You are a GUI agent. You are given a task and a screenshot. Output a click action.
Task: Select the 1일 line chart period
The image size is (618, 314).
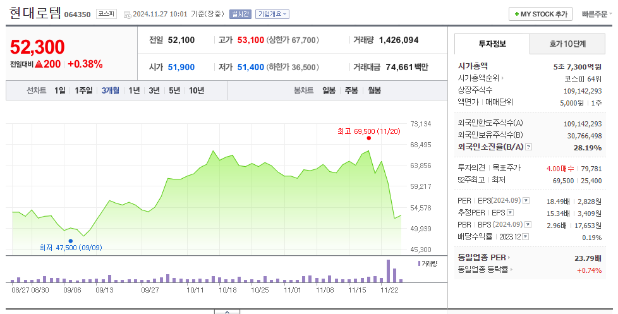point(60,90)
